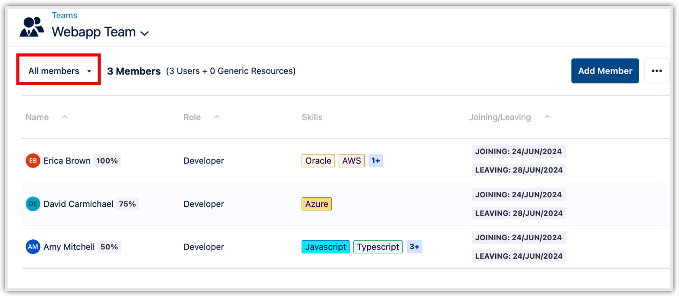This screenshot has width=679, height=296.
Task: Sort by Role column arrow
Action: point(217,117)
